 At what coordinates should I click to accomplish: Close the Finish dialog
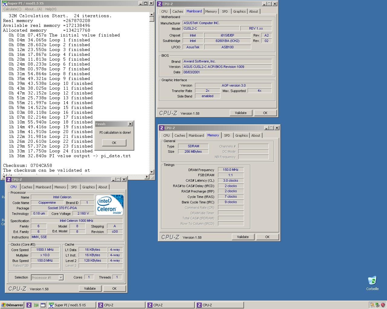(x=130, y=124)
